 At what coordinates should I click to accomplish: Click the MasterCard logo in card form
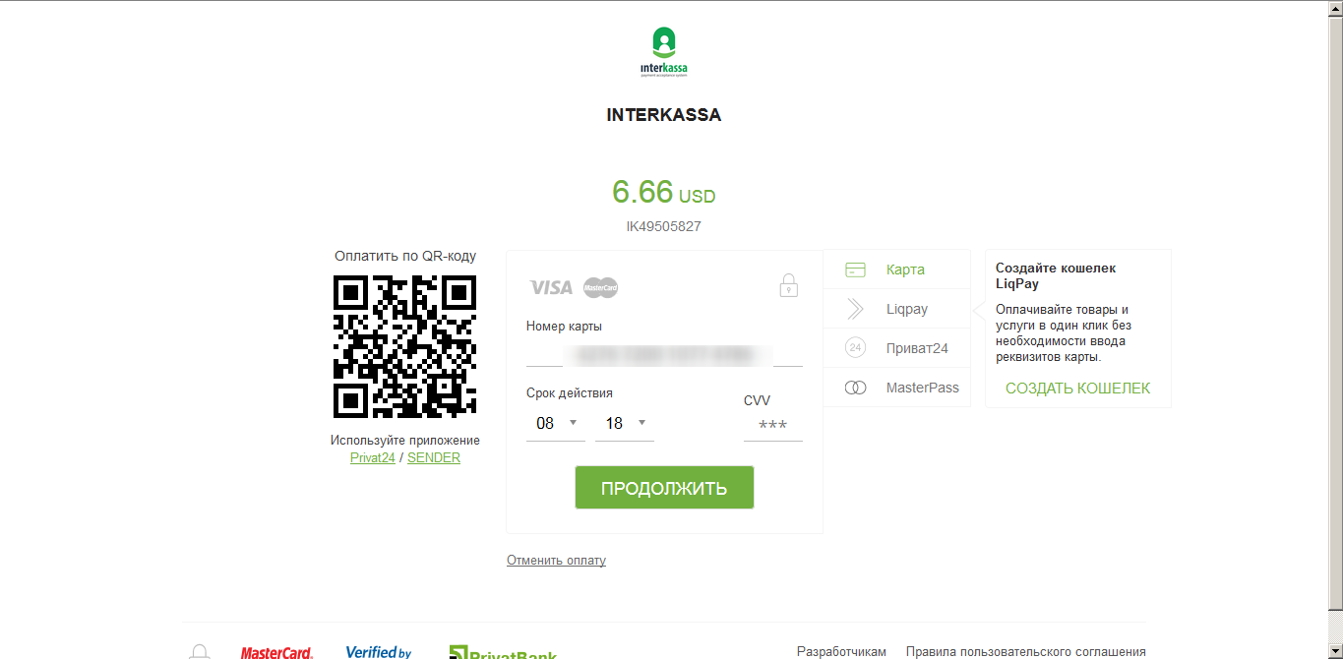click(600, 287)
